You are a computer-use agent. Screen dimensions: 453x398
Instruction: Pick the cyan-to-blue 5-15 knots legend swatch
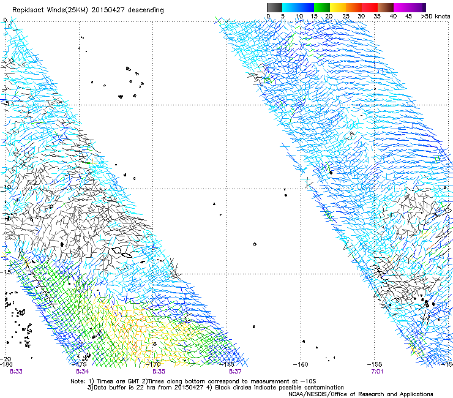coord(298,7)
